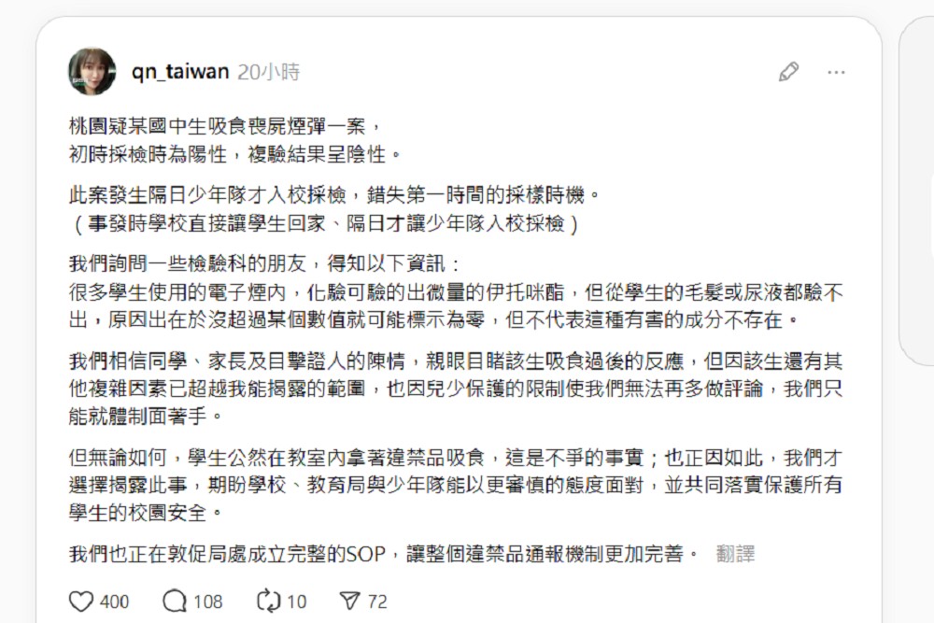Click the heart icon under the post
Screen dimensions: 934x623
tap(80, 602)
